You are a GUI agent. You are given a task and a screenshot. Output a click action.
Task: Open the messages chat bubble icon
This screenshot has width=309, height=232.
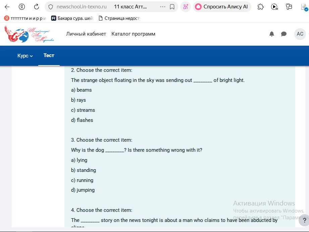point(284,34)
